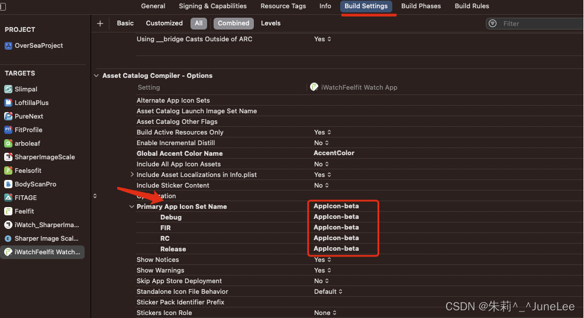Click the Release AppIcon-beta value
The height and width of the screenshot is (318, 584).
(x=336, y=248)
